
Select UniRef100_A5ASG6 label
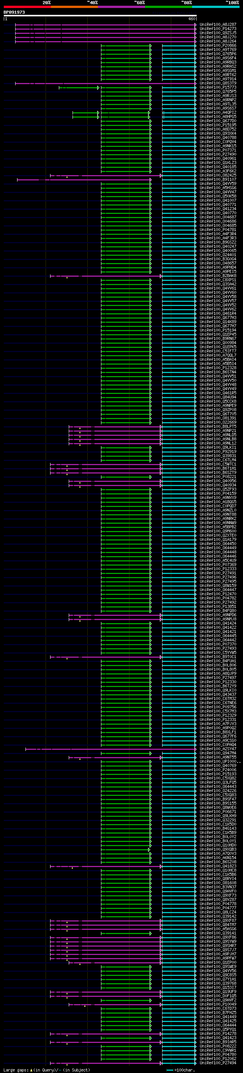pyautogui.click(x=218, y=929)
